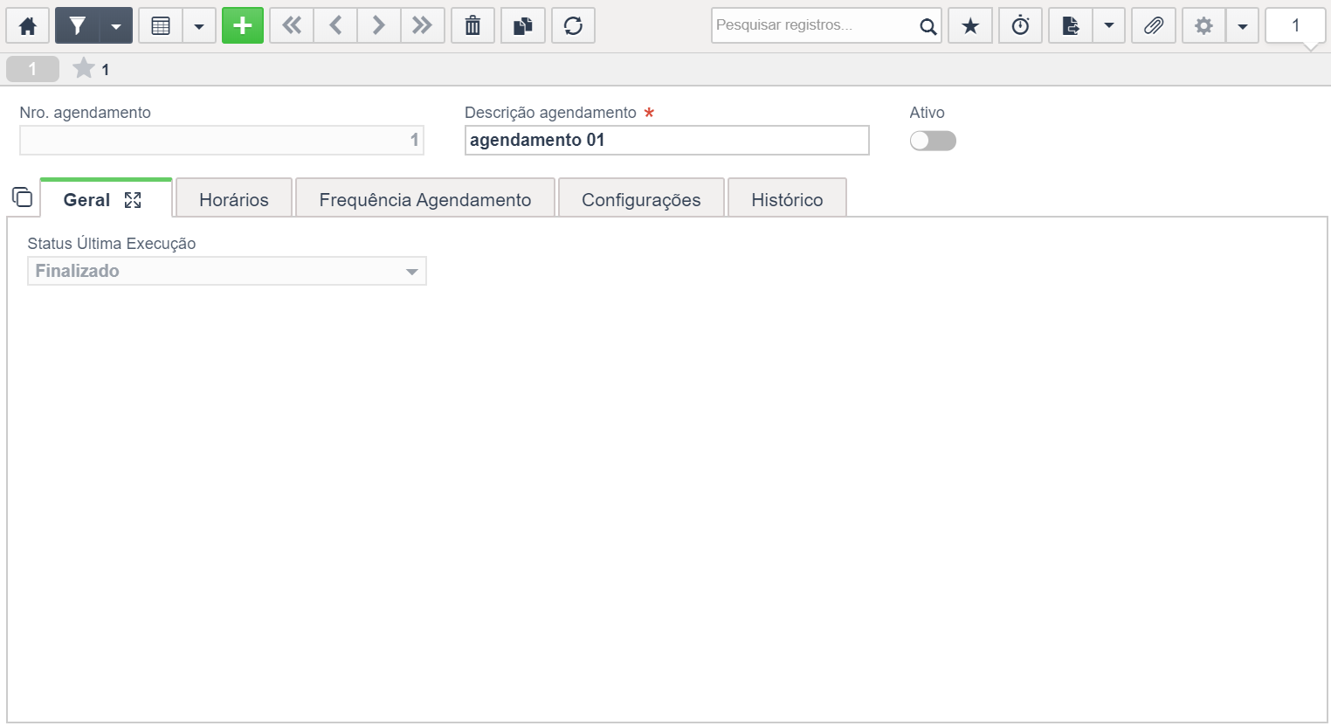Duplicate the current record icon
This screenshot has height=726, width=1331.
pyautogui.click(x=523, y=25)
